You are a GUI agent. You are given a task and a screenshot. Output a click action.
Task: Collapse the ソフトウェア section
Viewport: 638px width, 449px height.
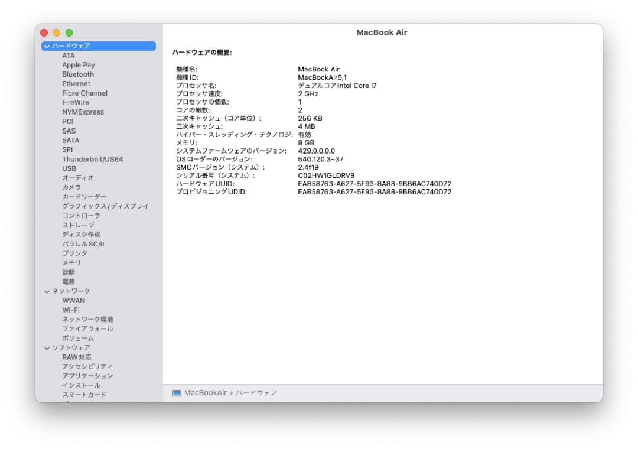47,347
